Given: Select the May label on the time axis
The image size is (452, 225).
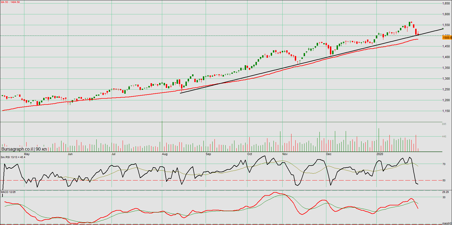Looking at the screenshot, I should coord(27,154).
